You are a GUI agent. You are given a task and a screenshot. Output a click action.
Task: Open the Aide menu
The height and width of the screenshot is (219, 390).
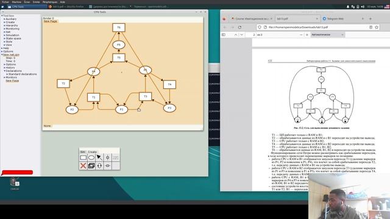(x=62, y=2)
